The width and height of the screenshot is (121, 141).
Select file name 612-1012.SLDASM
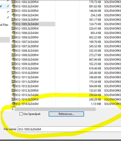pos(27,86)
